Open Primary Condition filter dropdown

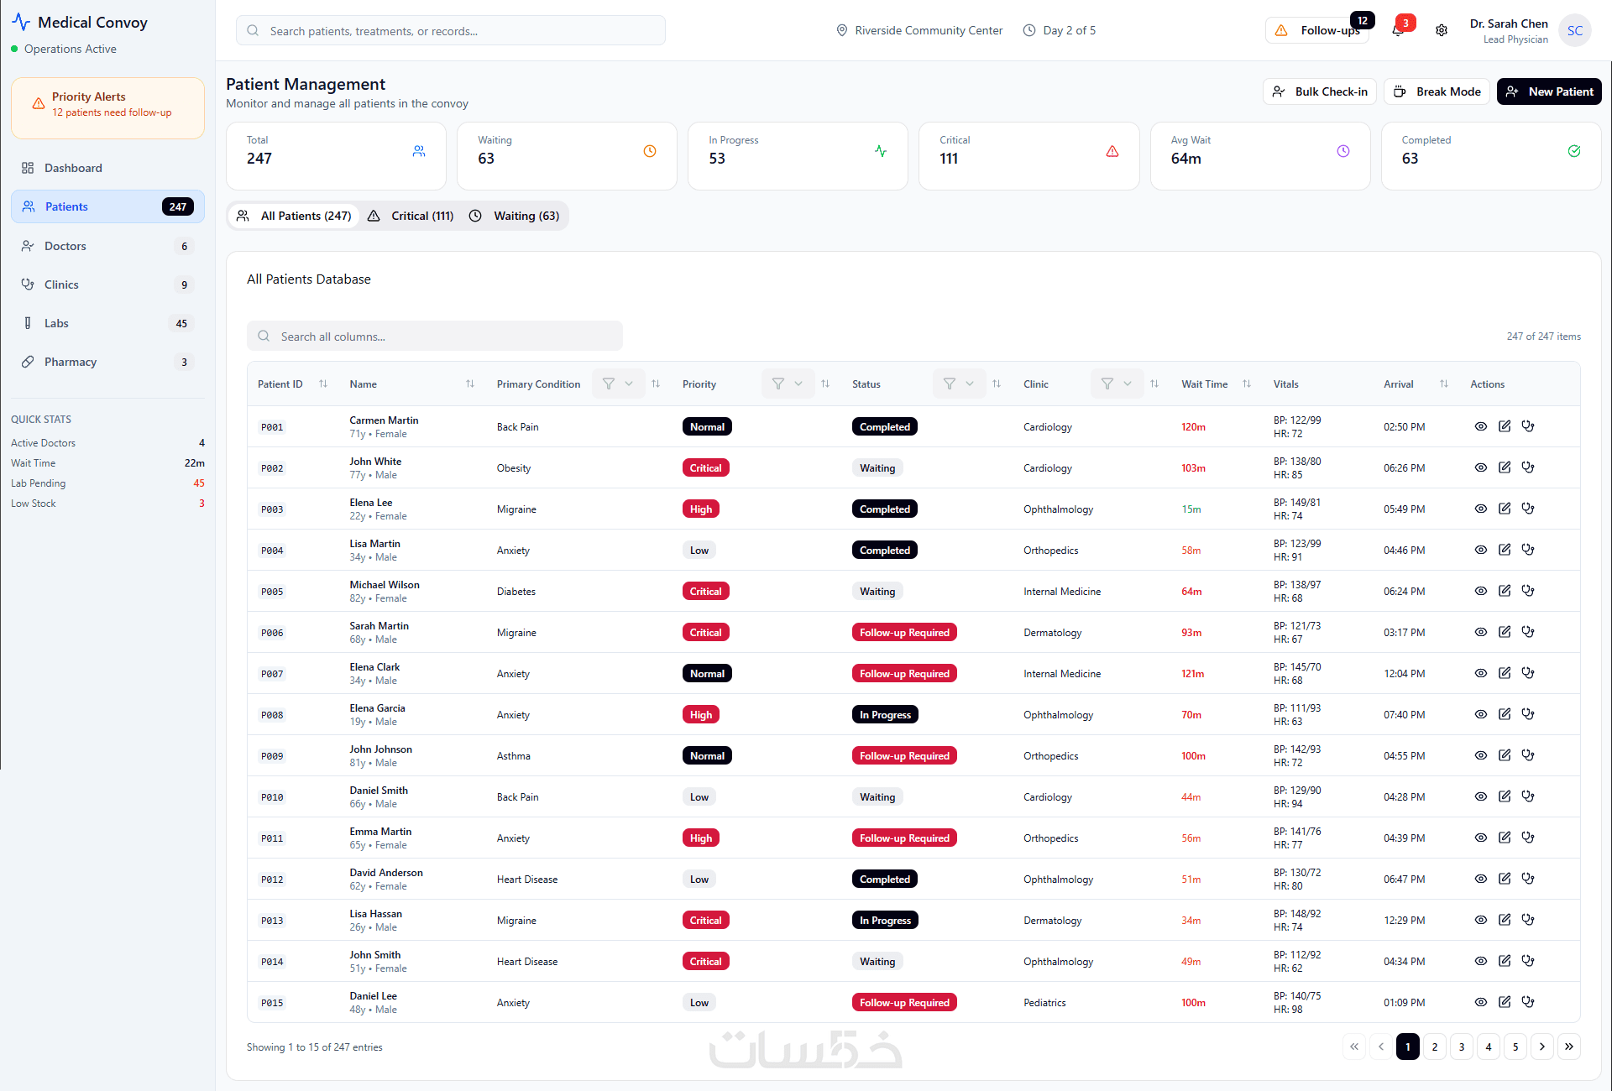tap(618, 384)
